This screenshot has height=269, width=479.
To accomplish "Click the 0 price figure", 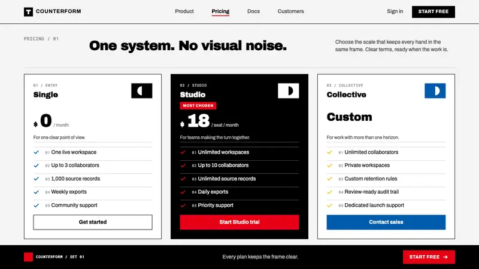I will (46, 121).
